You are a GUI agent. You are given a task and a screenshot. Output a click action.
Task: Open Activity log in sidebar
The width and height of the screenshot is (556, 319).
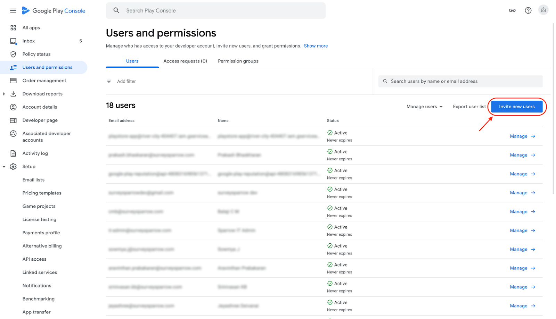coord(35,153)
